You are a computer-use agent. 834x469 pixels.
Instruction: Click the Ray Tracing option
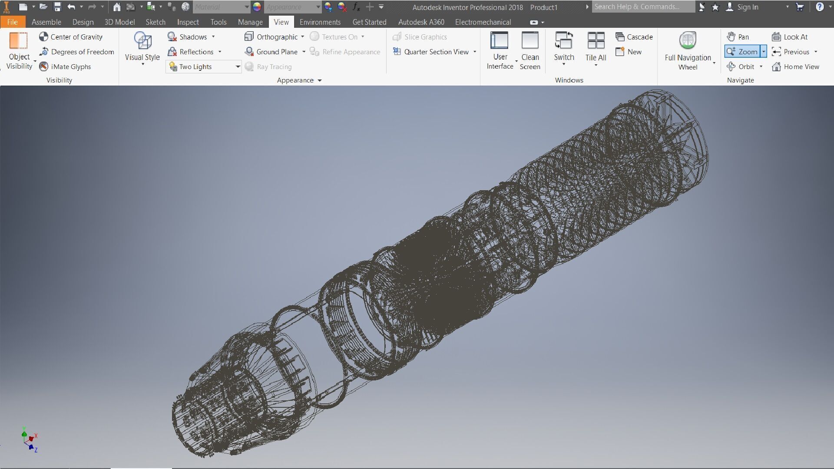pyautogui.click(x=268, y=66)
